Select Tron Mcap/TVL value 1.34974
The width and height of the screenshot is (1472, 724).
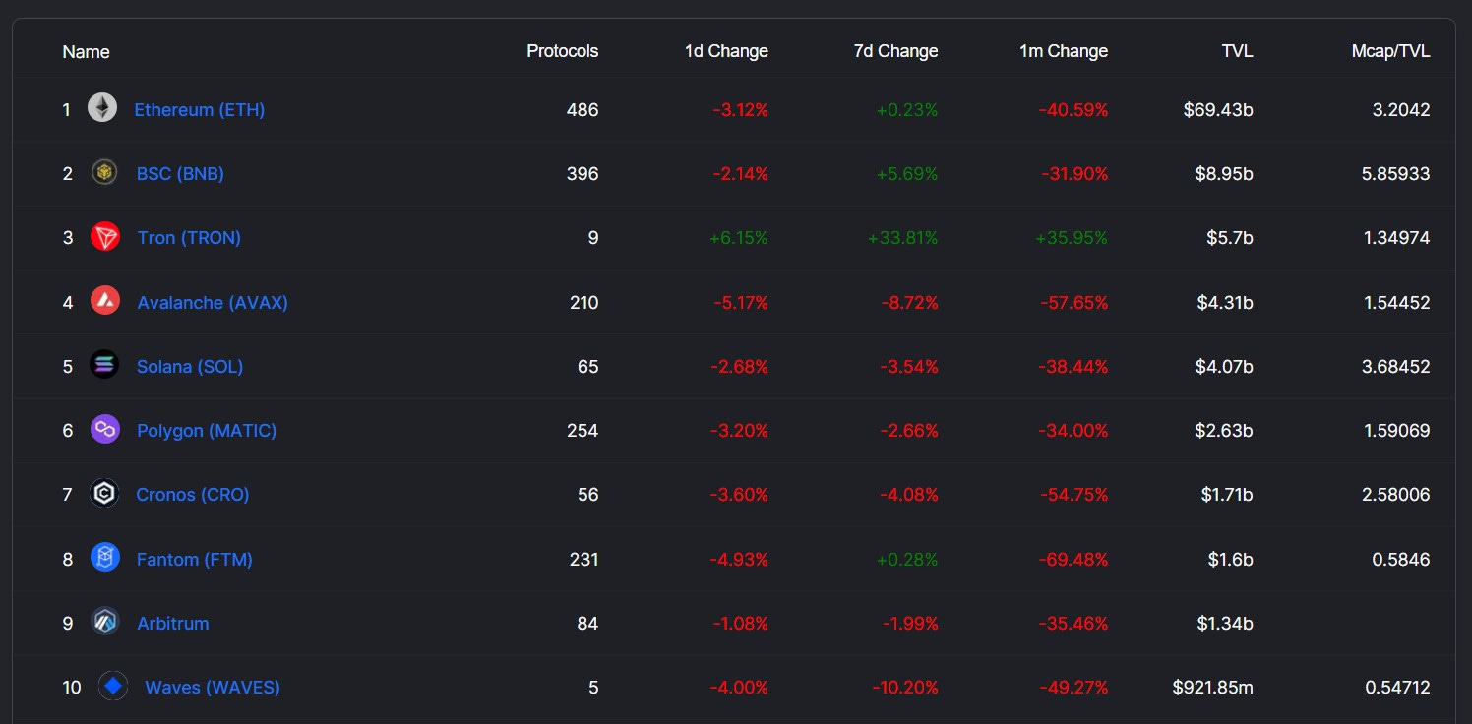tap(1397, 238)
